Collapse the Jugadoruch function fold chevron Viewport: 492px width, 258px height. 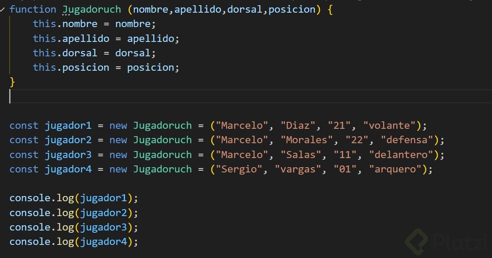tap(3, 10)
